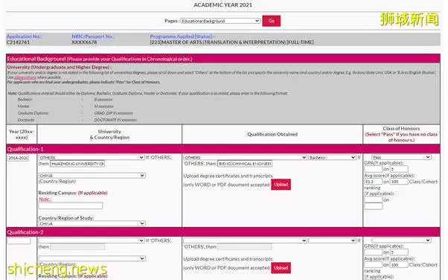448x280 pixels.
Task: Open Qualification-1 CHINA country/region dropdown
Action: pos(92,175)
